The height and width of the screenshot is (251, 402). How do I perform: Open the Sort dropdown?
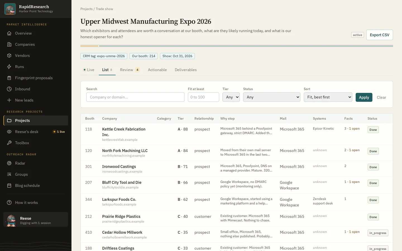point(328,97)
